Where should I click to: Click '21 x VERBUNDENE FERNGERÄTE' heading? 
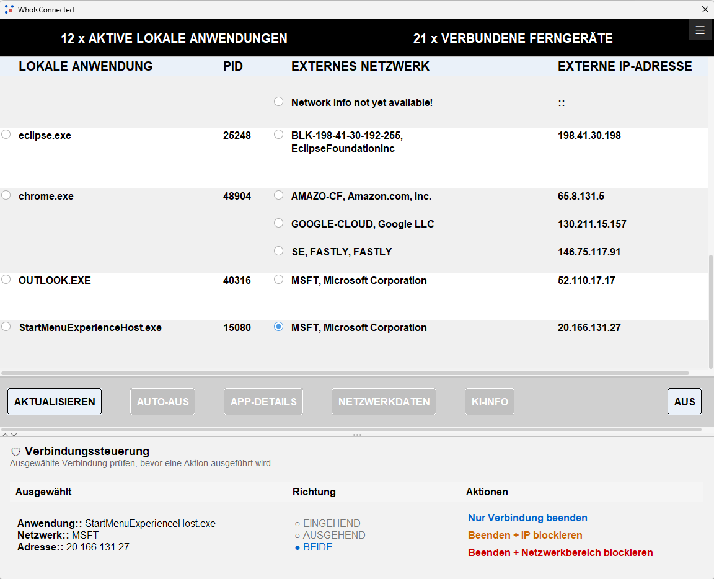click(x=513, y=38)
